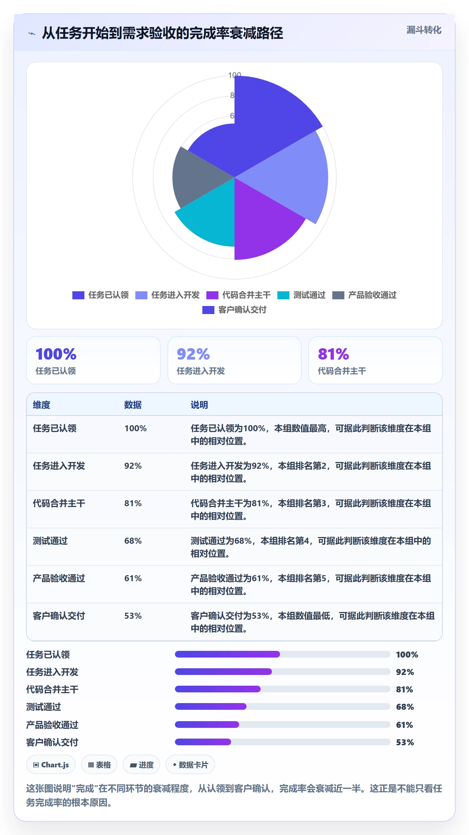Select the 81% 代码合并主干 stat card
Viewport: 469px width, 835px height.
coord(376,360)
